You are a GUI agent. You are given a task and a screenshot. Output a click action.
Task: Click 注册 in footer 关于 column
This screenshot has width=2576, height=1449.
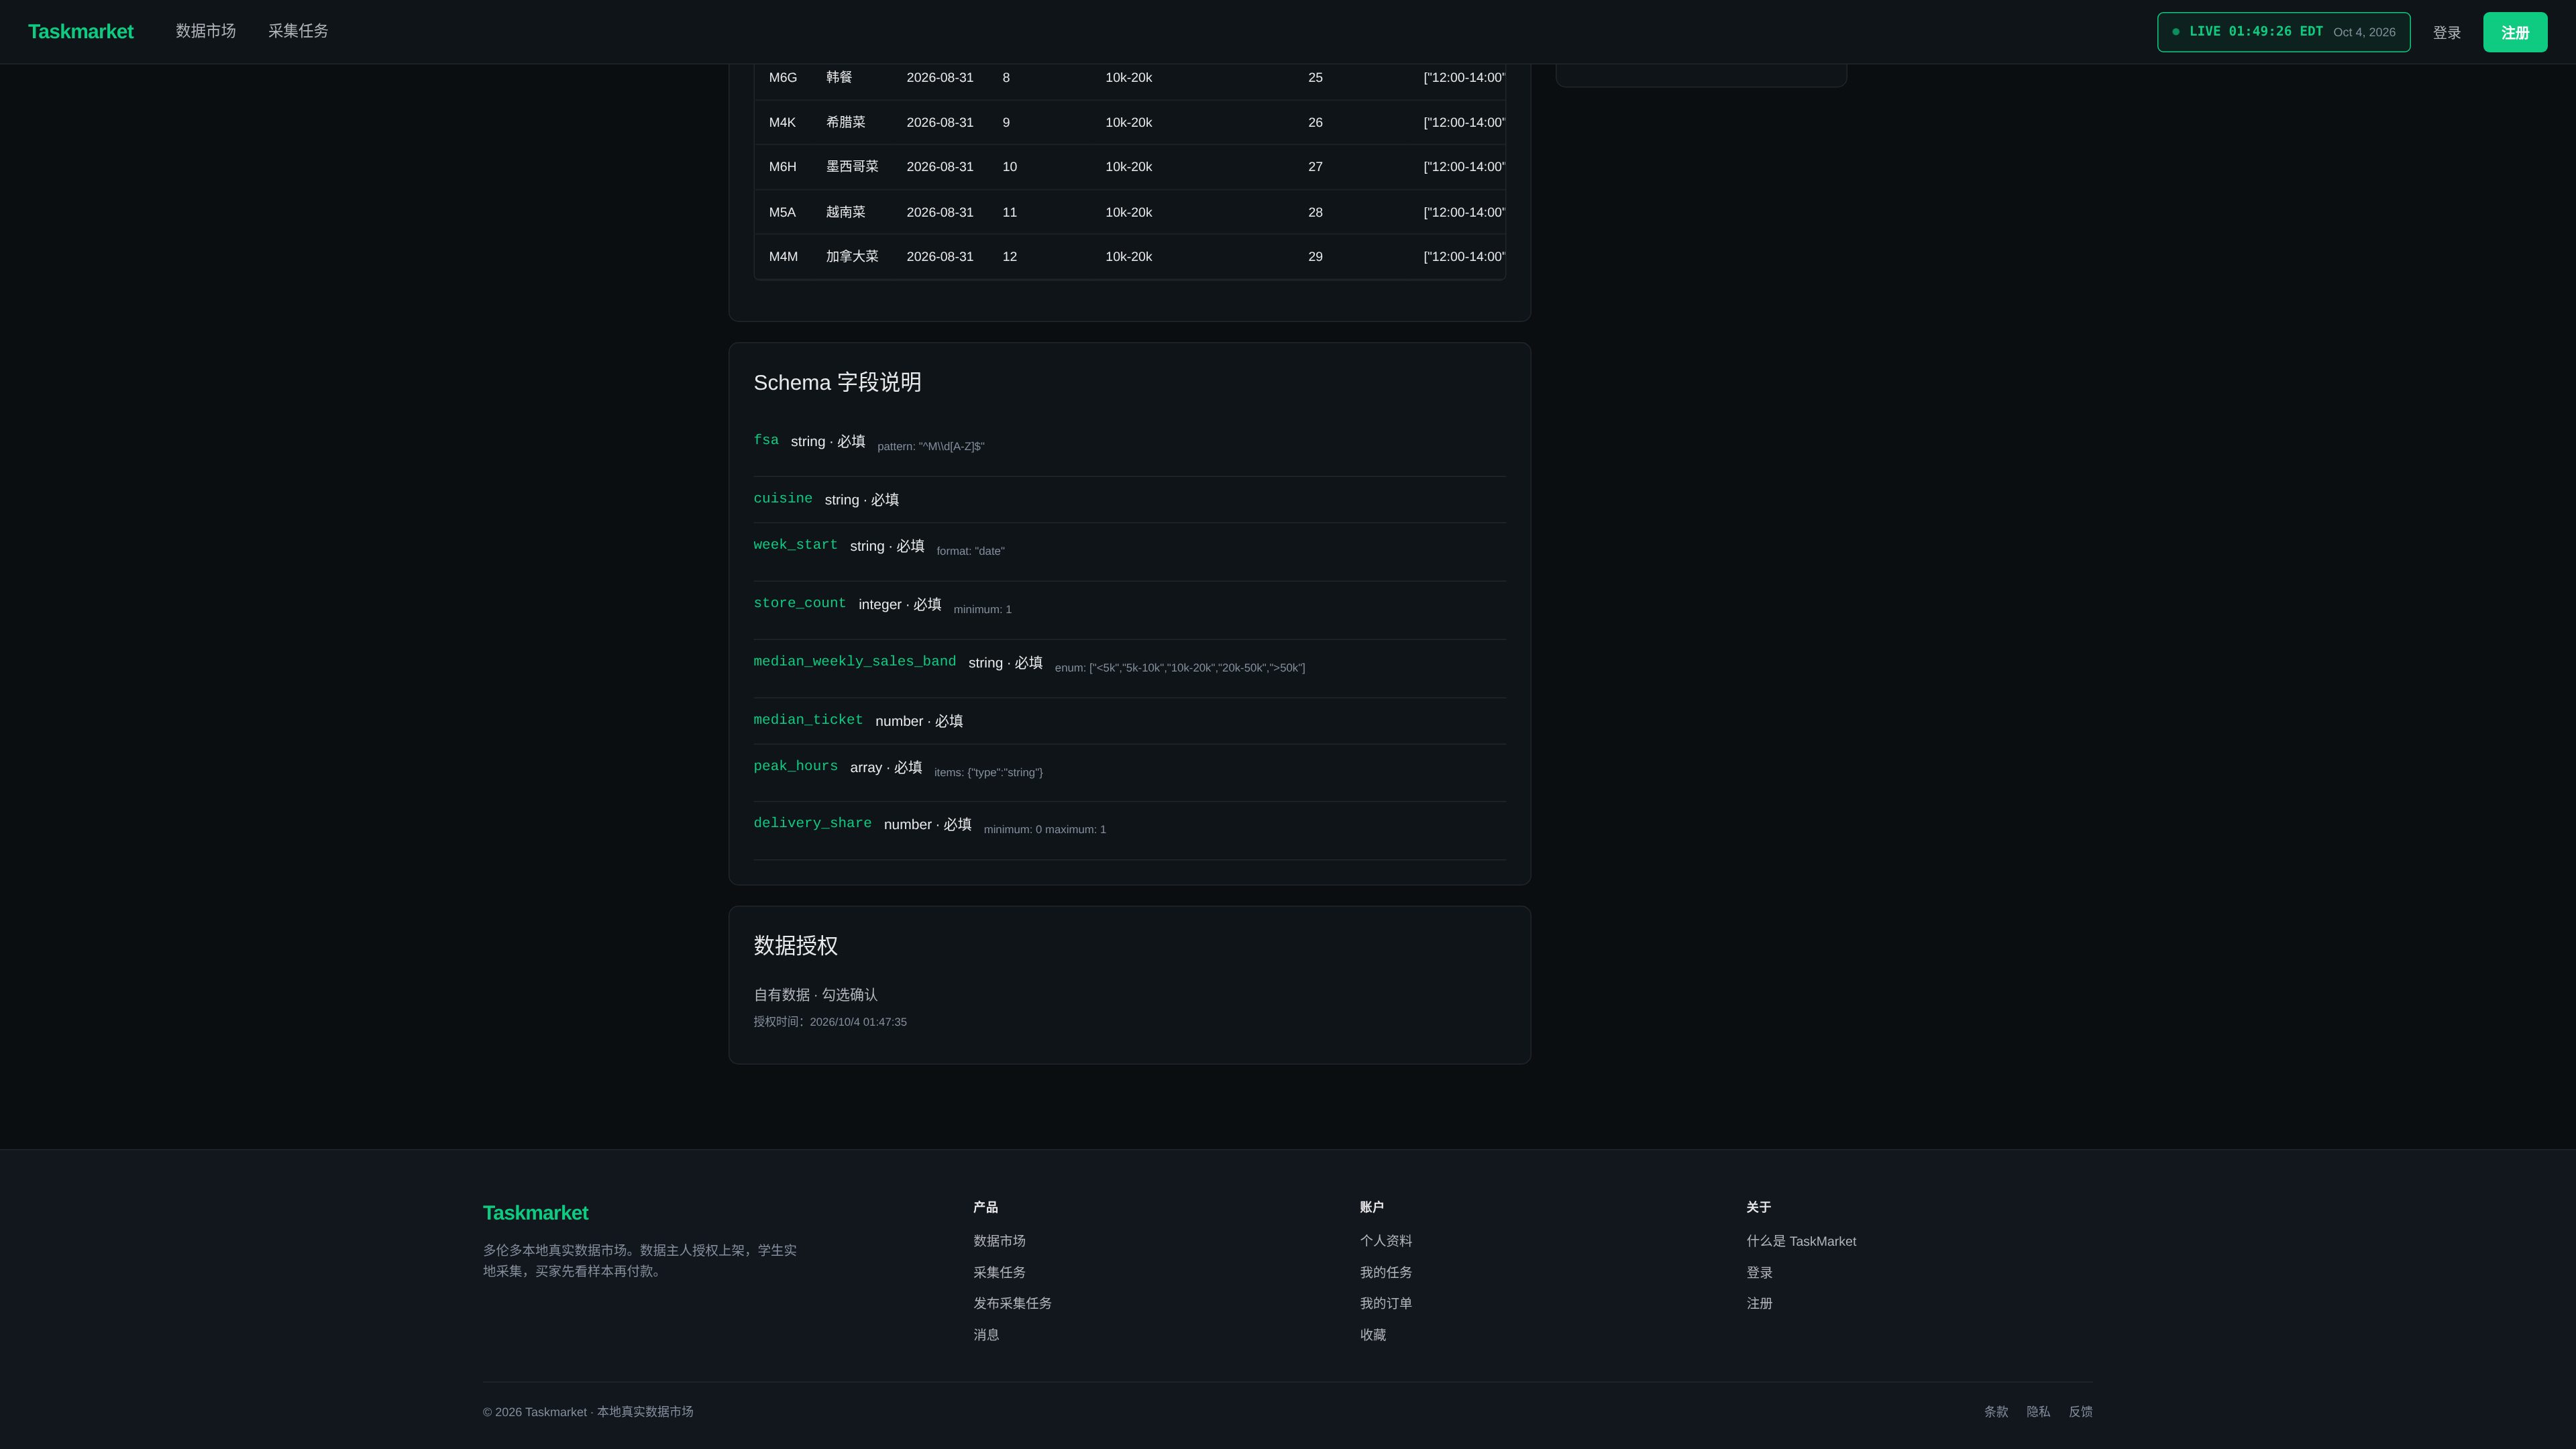click(x=1759, y=1303)
